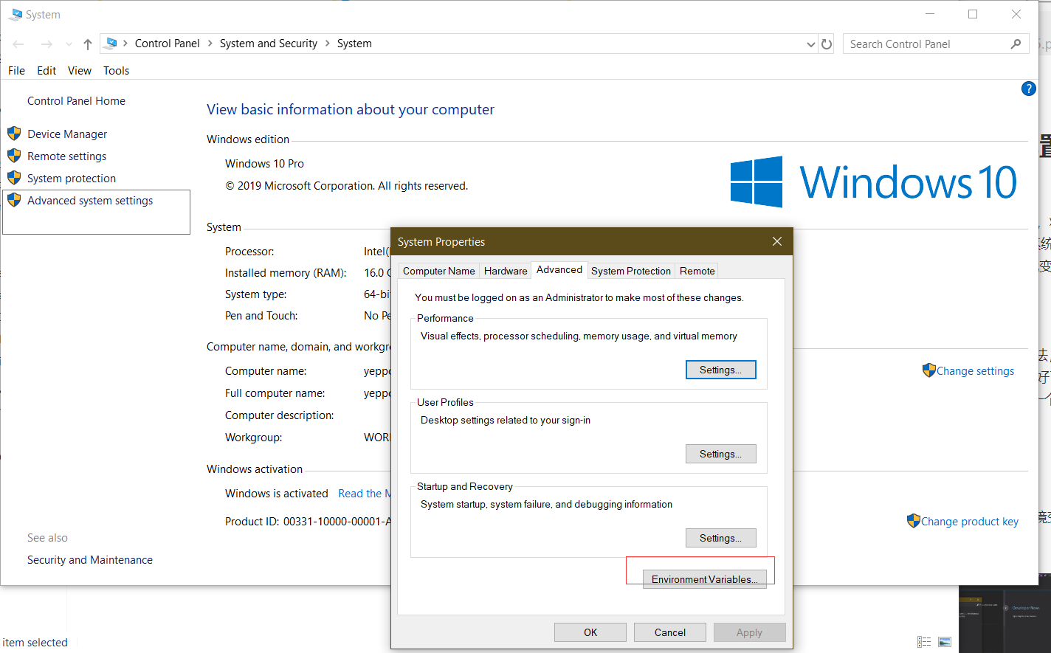The width and height of the screenshot is (1051, 653).
Task: Open Advanced system settings link
Action: click(x=90, y=201)
